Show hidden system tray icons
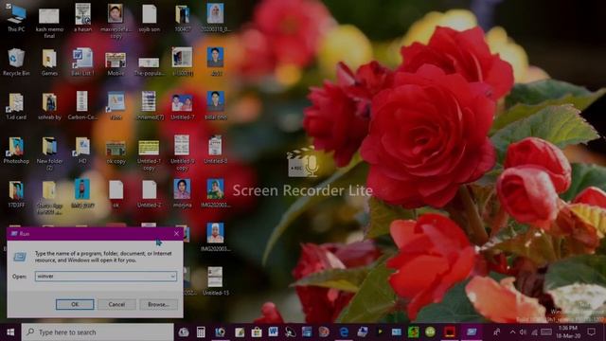This screenshot has height=341, width=606. pos(512,332)
